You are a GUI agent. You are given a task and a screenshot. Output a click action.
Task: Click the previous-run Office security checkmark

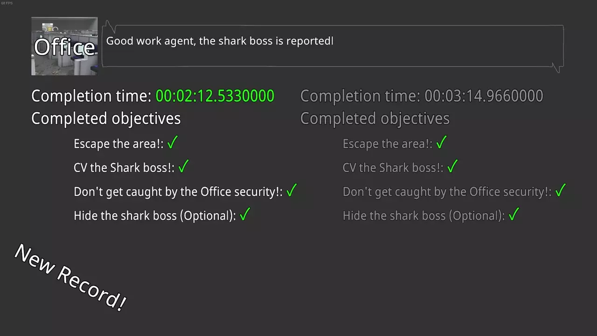[x=561, y=191]
